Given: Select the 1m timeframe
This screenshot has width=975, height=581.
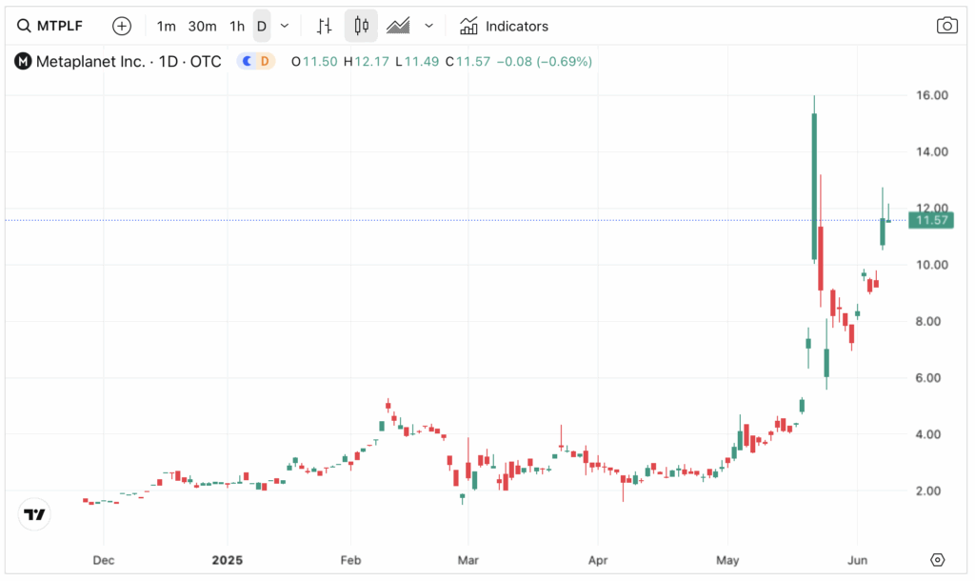Looking at the screenshot, I should [166, 26].
